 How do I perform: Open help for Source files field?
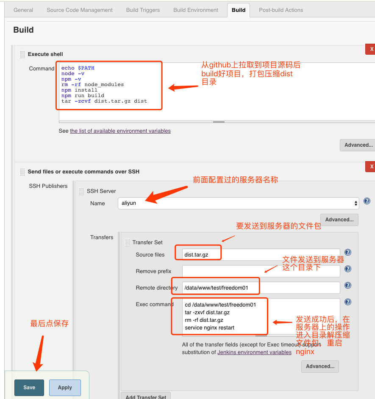click(x=347, y=252)
